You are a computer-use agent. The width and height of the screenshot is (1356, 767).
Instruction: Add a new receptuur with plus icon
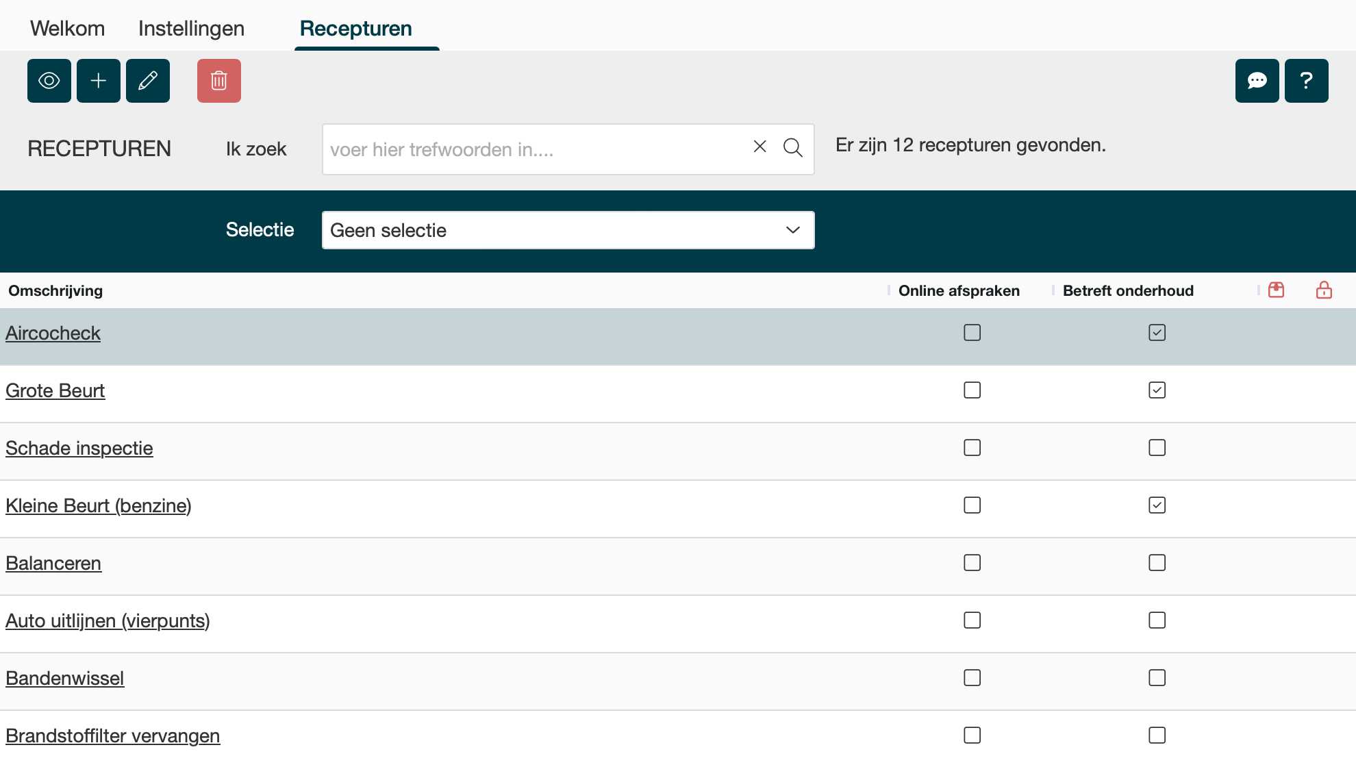(x=99, y=81)
